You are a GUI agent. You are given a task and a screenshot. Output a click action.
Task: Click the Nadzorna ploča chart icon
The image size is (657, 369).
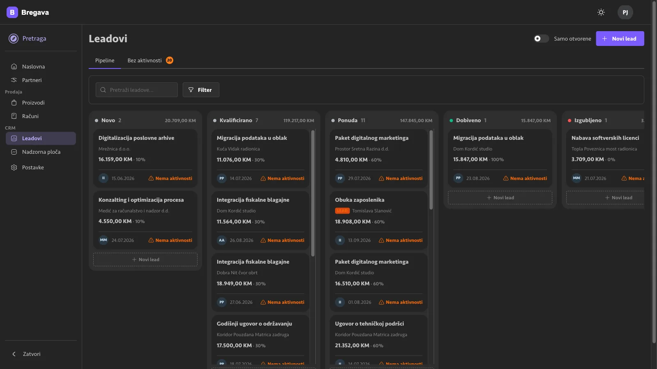[14, 152]
